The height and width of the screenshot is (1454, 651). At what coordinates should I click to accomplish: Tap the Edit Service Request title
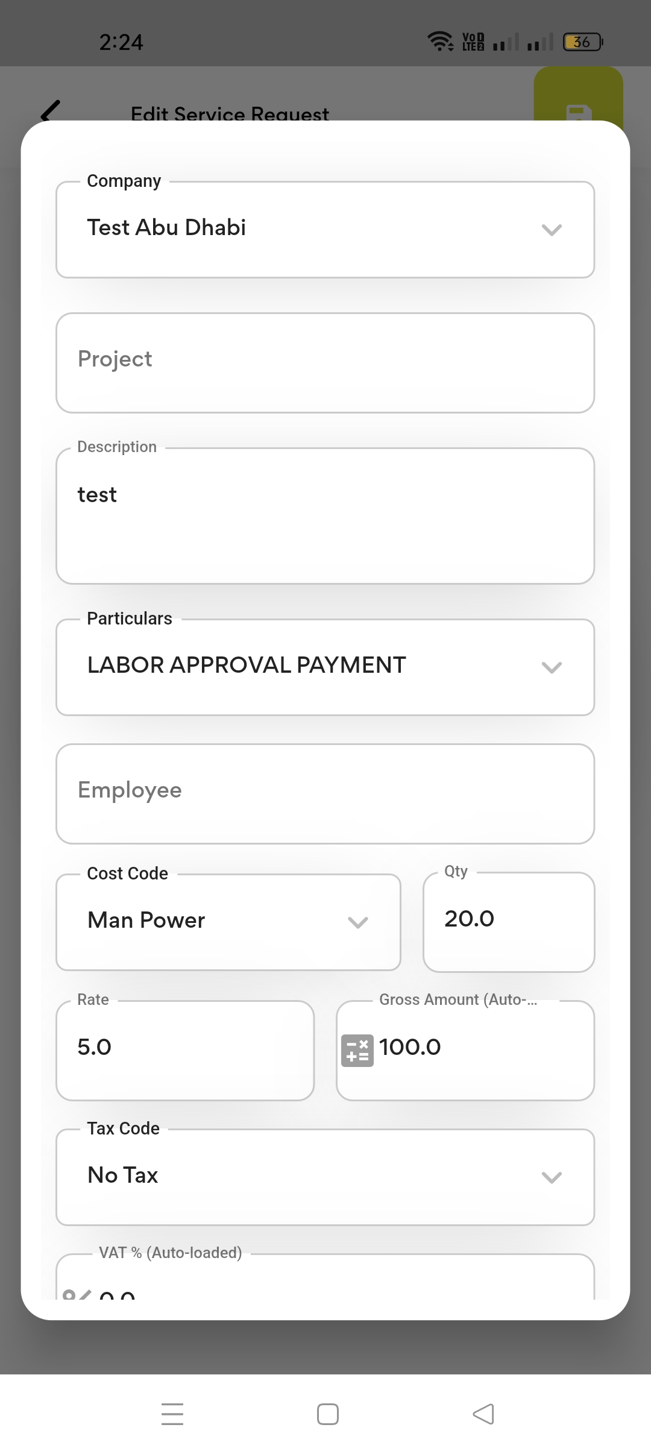pyautogui.click(x=230, y=113)
